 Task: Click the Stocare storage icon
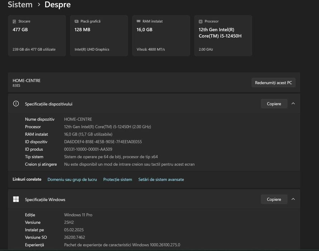(14, 22)
